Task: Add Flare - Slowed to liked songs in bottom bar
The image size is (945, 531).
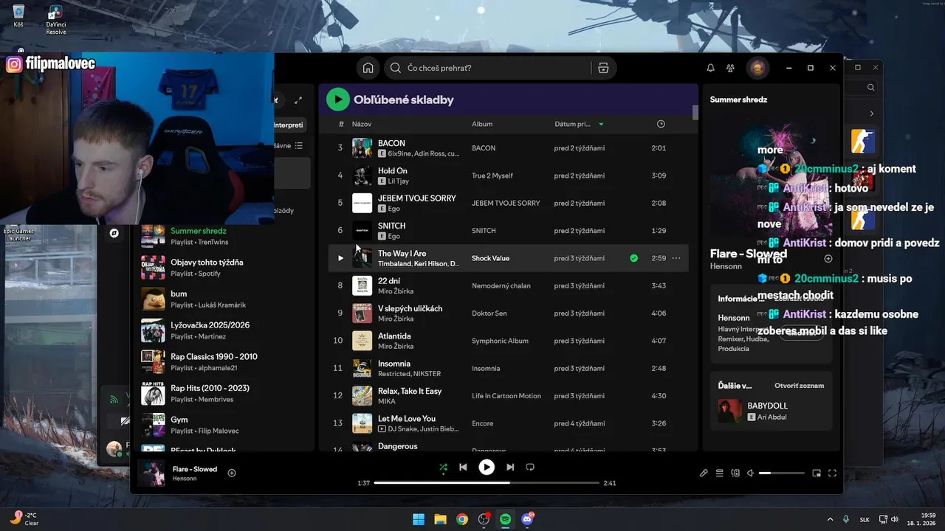Action: click(232, 473)
